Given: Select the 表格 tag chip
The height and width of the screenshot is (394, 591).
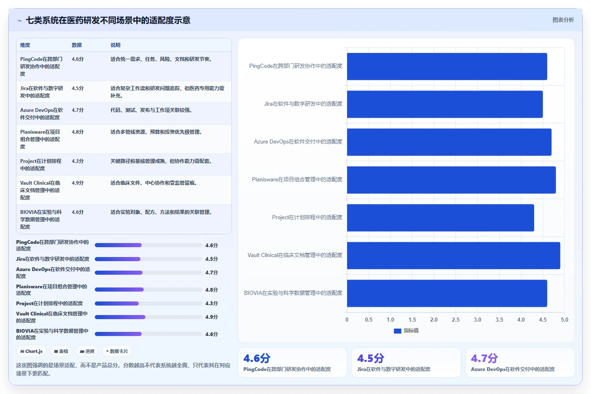Looking at the screenshot, I should 61,351.
